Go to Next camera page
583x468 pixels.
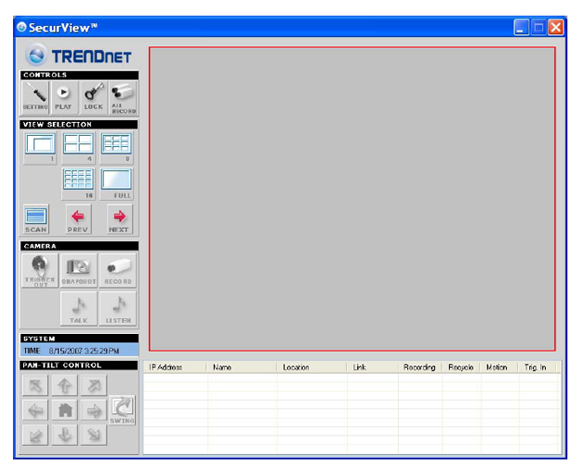coord(119,219)
